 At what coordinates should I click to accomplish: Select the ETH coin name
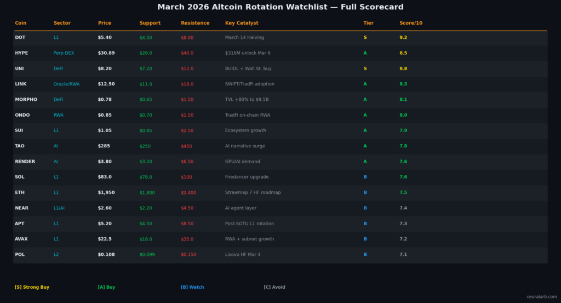20,192
